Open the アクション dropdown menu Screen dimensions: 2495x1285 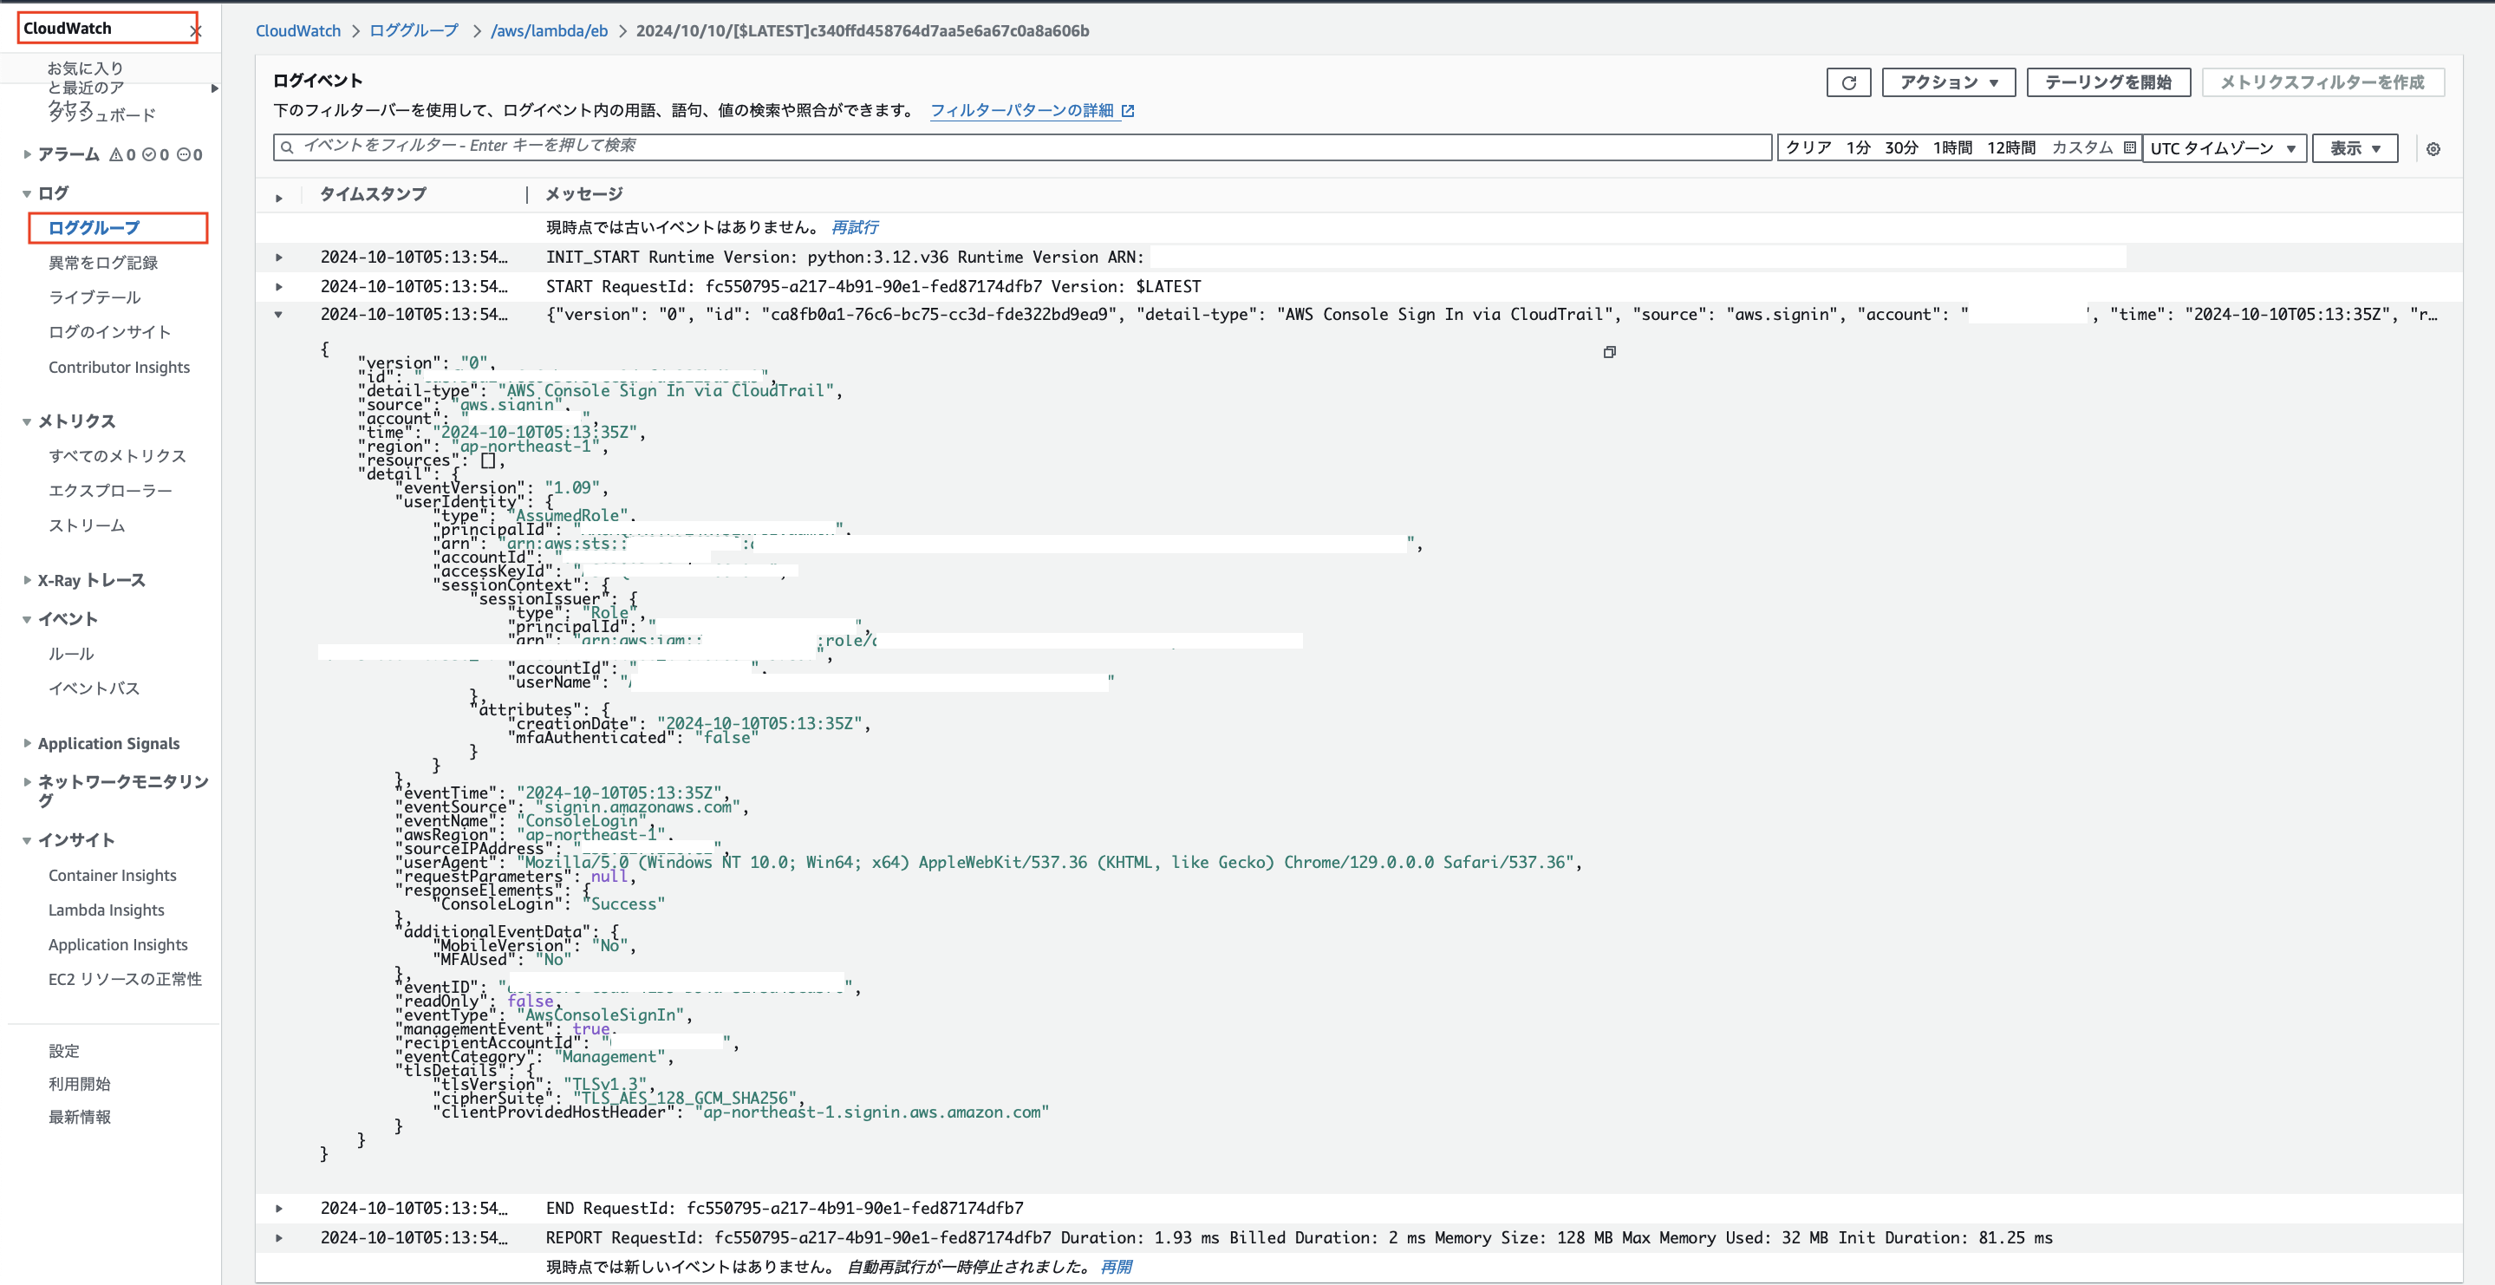click(1948, 82)
